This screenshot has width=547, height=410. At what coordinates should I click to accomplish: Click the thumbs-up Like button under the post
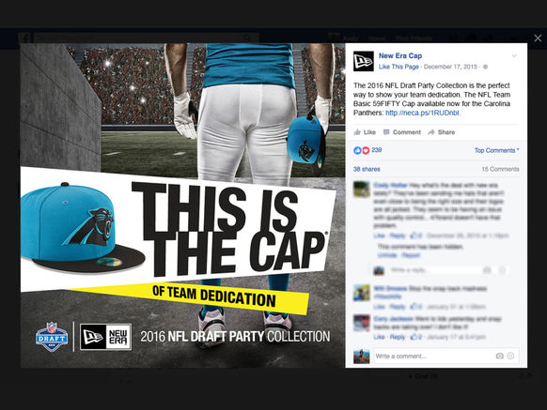point(365,132)
